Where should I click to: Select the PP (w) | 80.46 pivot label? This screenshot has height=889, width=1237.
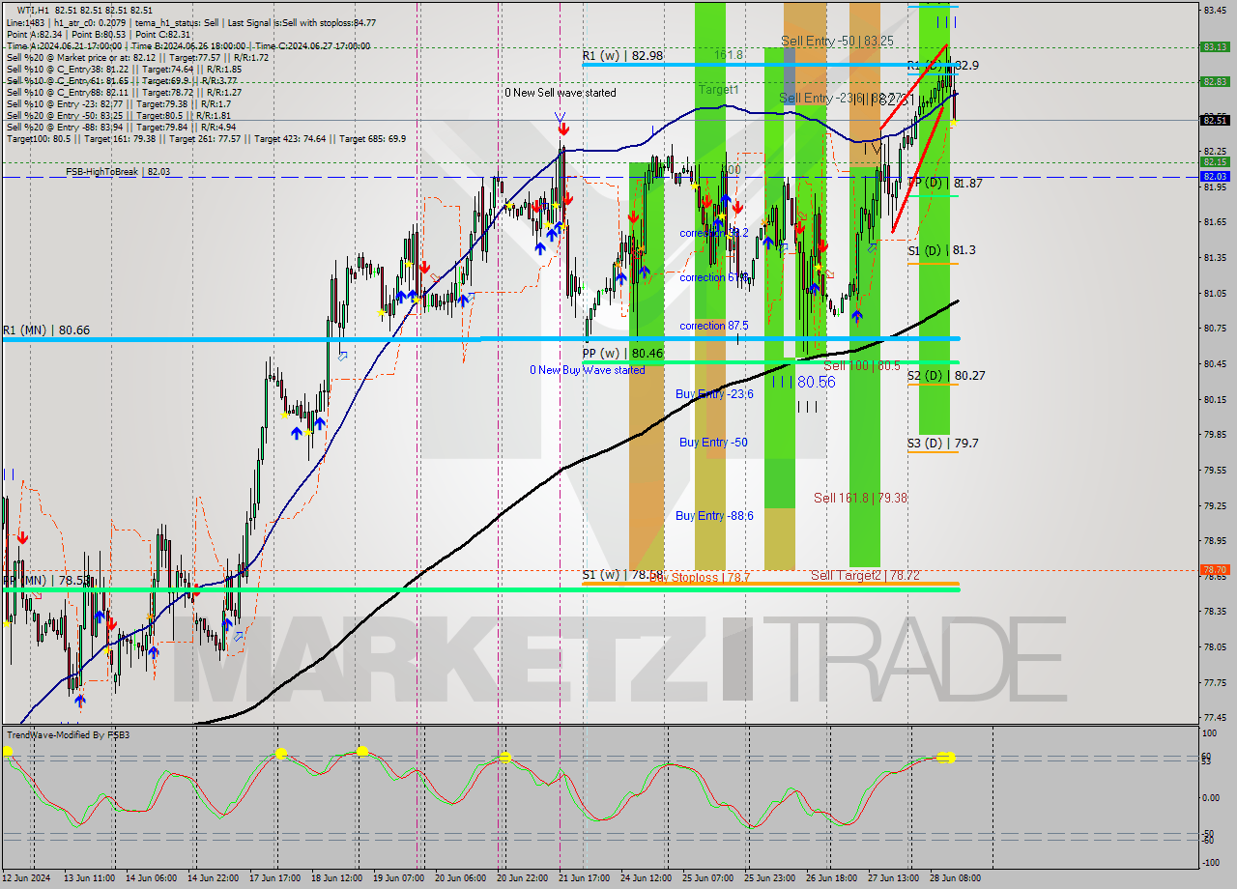[623, 354]
